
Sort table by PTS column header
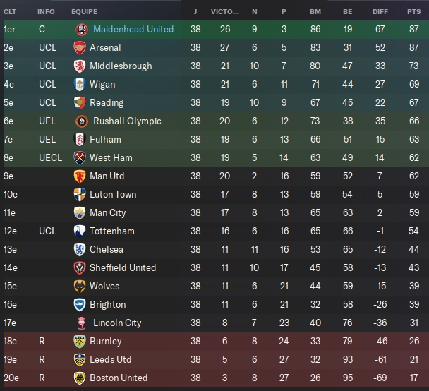pyautogui.click(x=413, y=12)
